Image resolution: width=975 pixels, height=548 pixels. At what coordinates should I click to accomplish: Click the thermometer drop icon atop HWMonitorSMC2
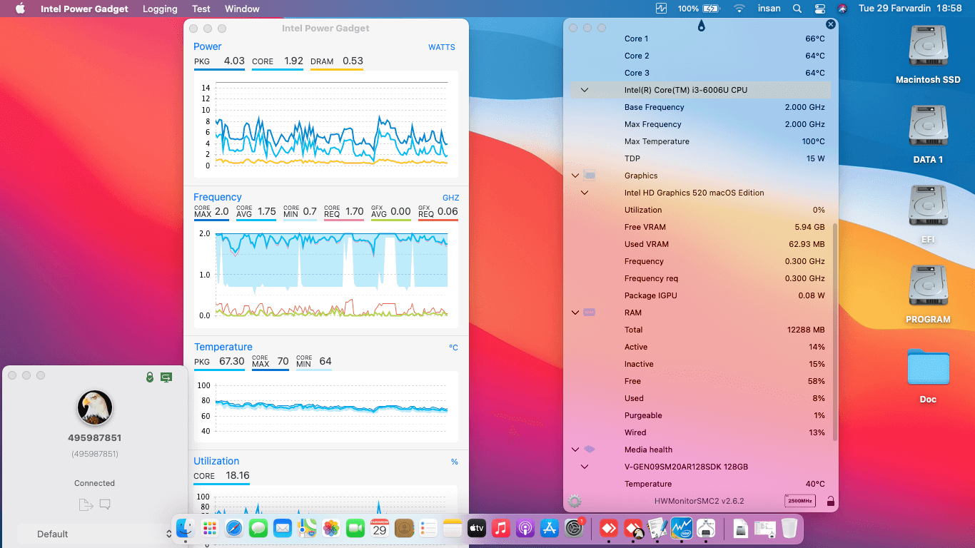(x=701, y=24)
